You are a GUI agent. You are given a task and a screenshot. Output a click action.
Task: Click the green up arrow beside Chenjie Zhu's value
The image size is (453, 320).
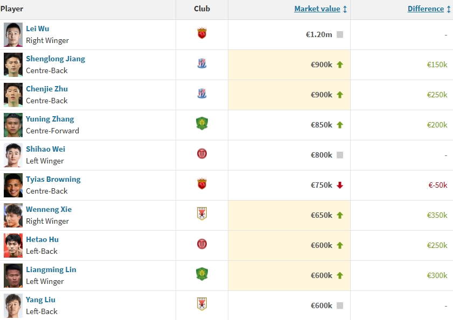point(340,95)
